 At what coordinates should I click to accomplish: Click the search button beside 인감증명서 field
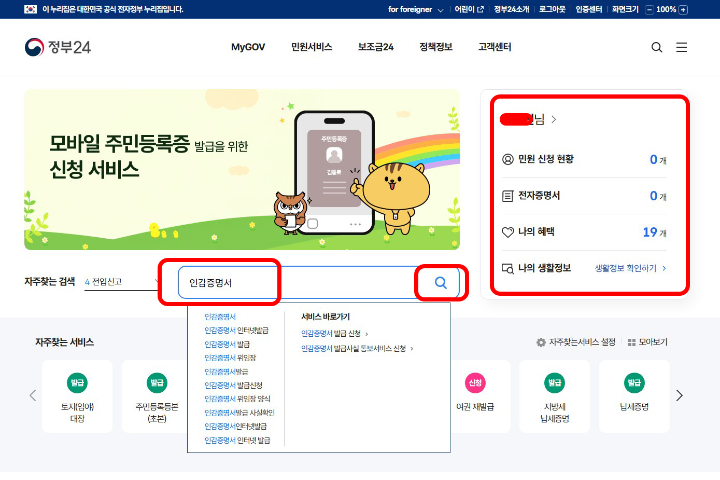(441, 282)
